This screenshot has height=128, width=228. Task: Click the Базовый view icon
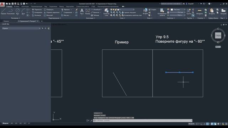pos(223,11)
